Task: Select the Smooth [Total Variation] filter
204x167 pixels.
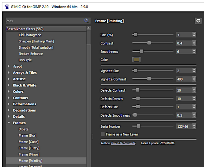Action: coord(36,47)
